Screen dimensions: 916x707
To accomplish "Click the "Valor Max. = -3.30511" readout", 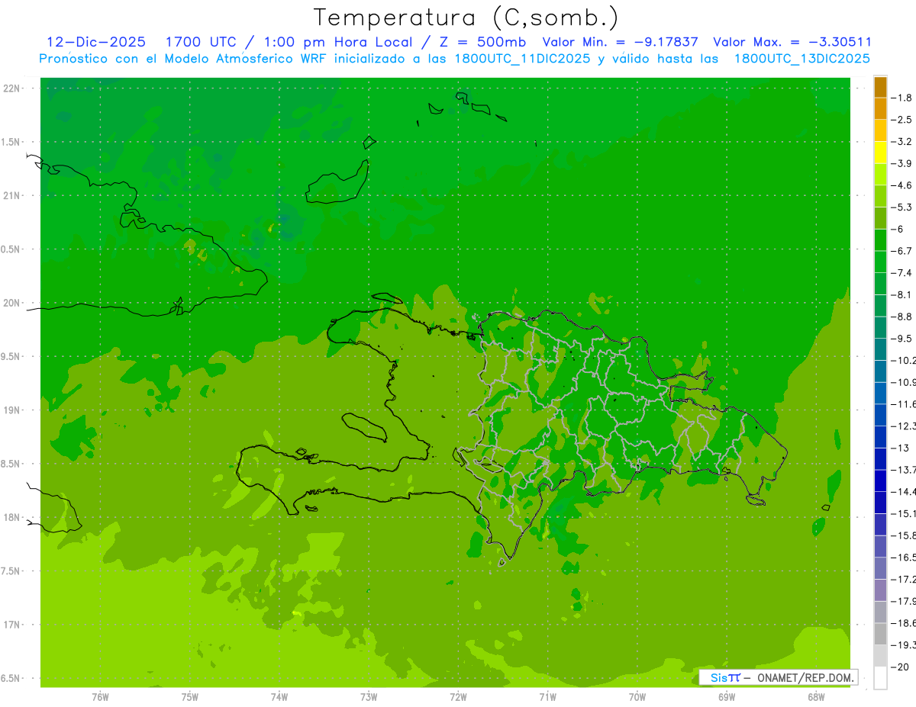I will pos(792,42).
